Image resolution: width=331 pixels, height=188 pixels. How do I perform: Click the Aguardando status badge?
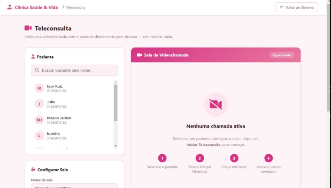pos(282,55)
